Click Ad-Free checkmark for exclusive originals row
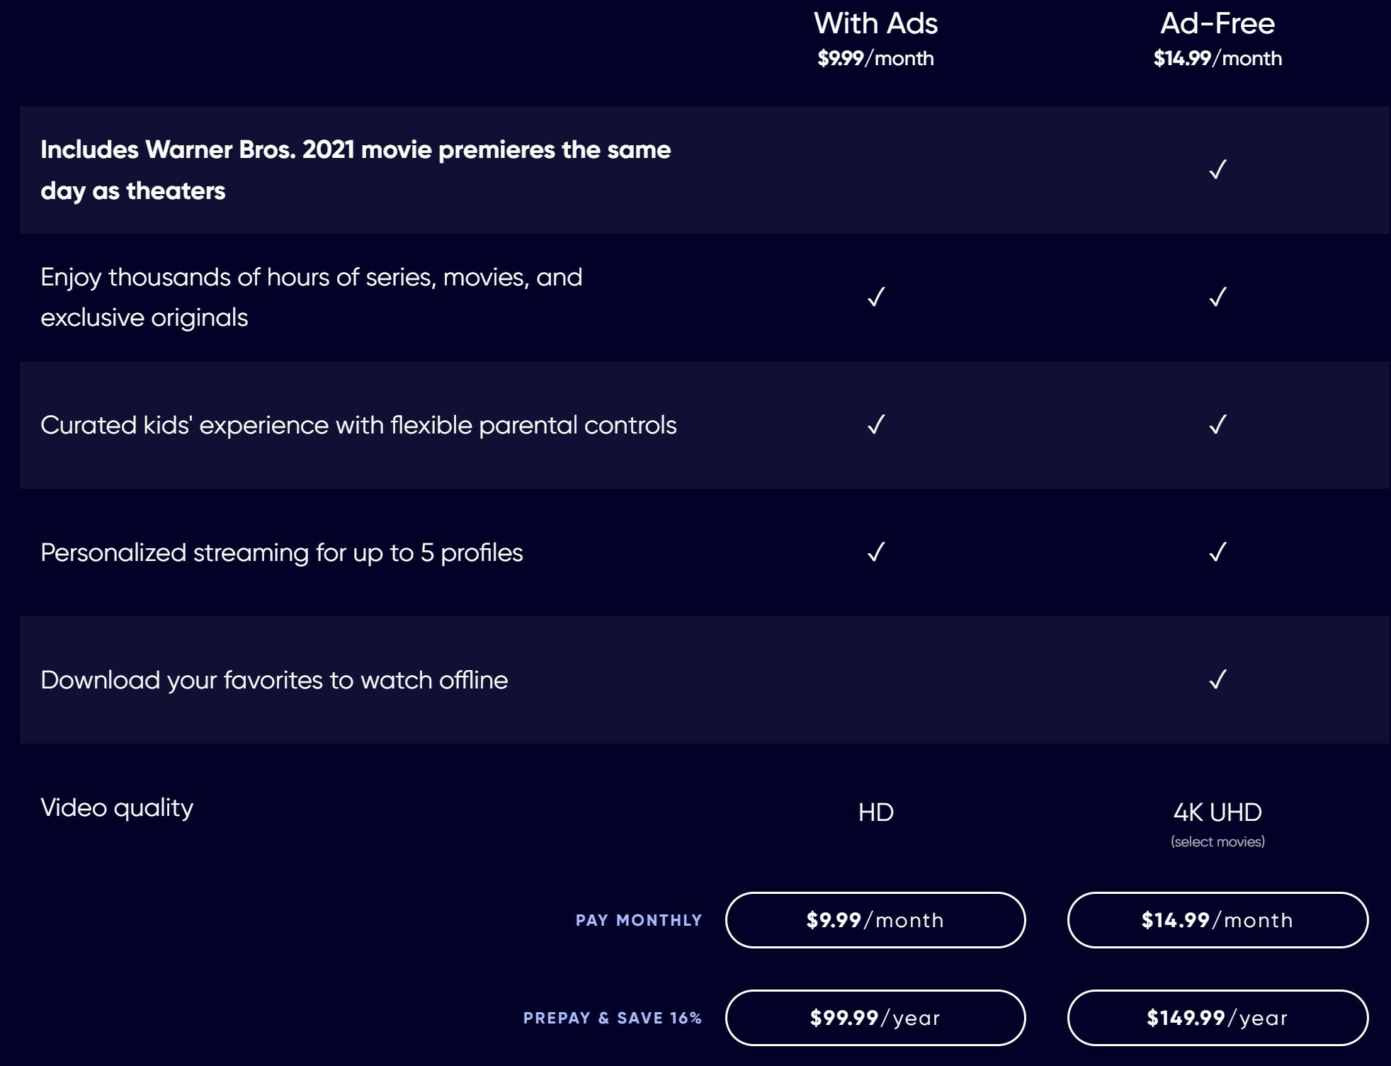The image size is (1391, 1066). click(1217, 297)
